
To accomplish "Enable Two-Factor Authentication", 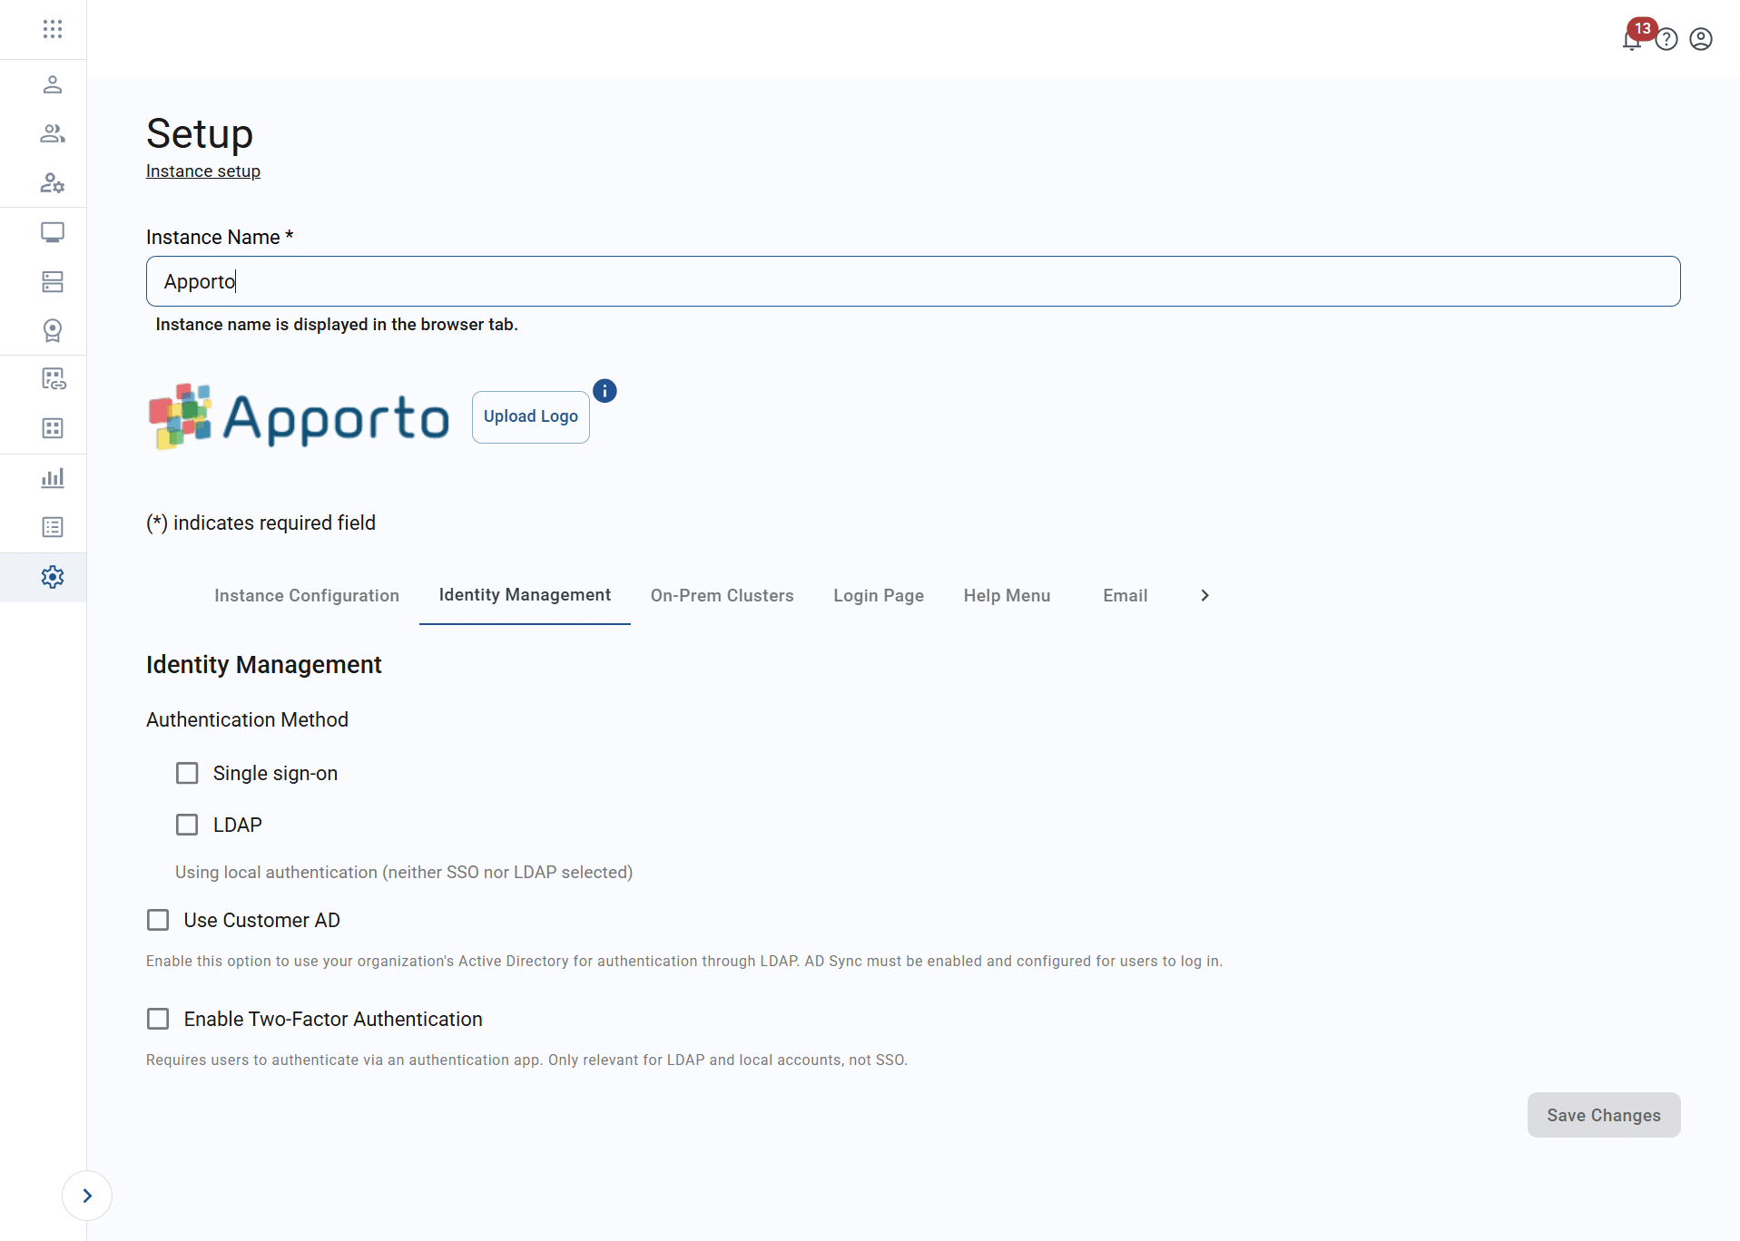I will click(158, 1018).
